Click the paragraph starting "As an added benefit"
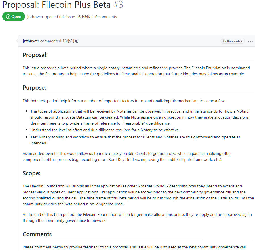 (127, 156)
